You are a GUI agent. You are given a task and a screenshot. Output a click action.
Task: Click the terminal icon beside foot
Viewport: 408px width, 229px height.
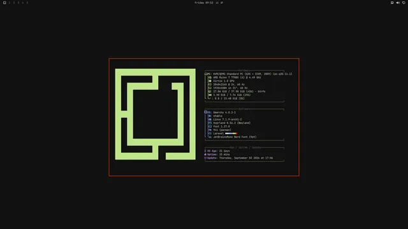[x=210, y=127]
